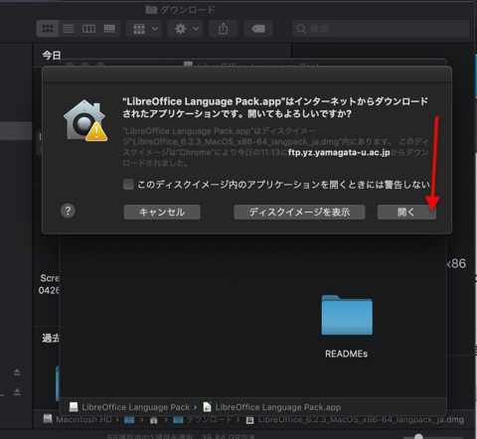The image size is (477, 439).
Task: Click the lower eject icon in sidebar
Action: [x=17, y=392]
